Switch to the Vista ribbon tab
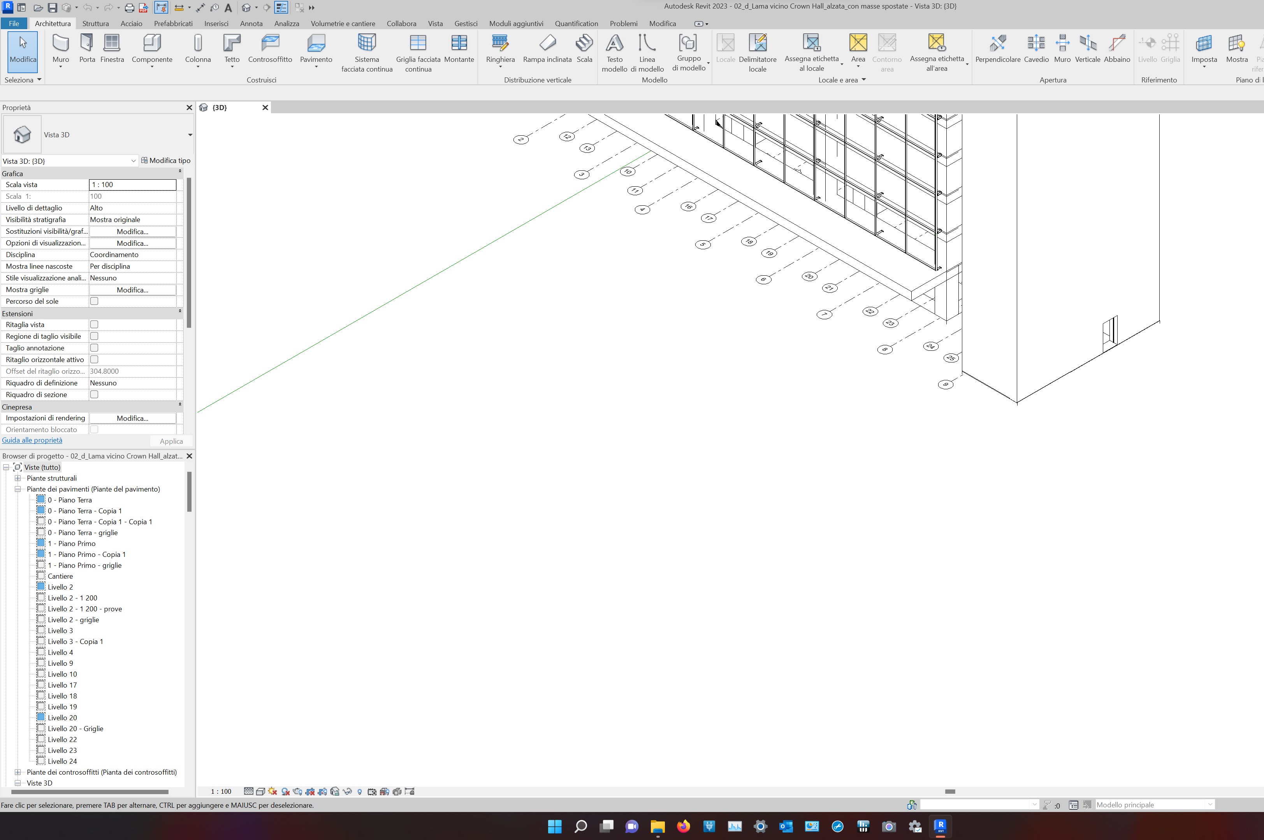The image size is (1264, 840). [436, 24]
